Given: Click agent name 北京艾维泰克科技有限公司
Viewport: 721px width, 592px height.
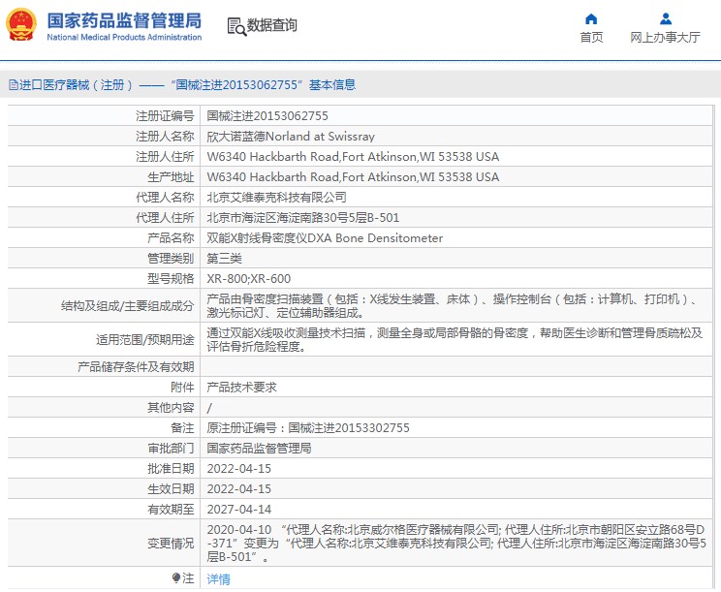Looking at the screenshot, I should pyautogui.click(x=276, y=198).
